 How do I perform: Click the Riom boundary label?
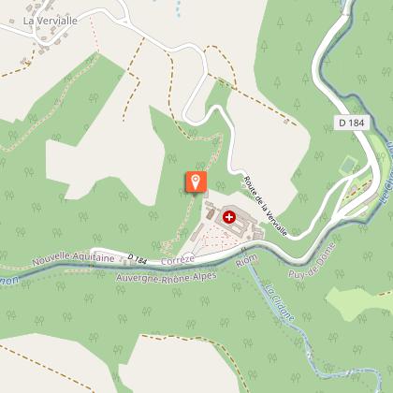(247, 261)
